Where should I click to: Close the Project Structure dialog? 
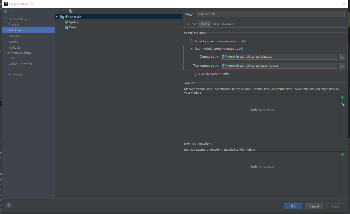344,4
